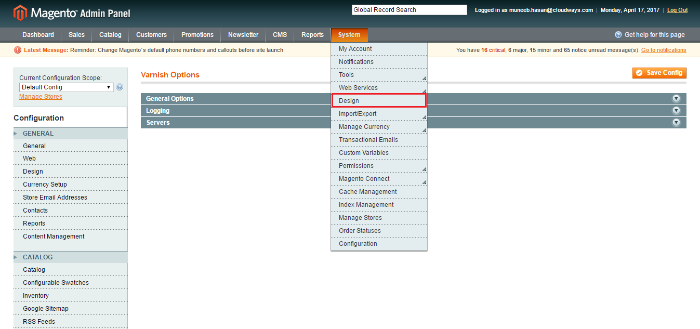
Task: Collapse the GENERAL sidebar group
Action: 70,134
